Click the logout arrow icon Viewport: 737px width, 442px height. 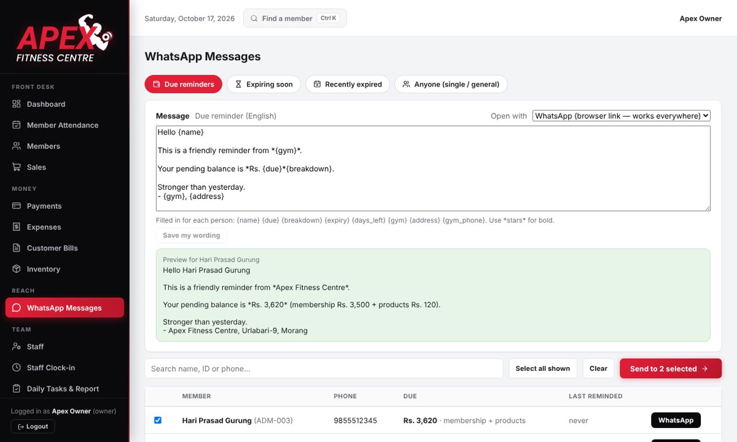[21, 427]
